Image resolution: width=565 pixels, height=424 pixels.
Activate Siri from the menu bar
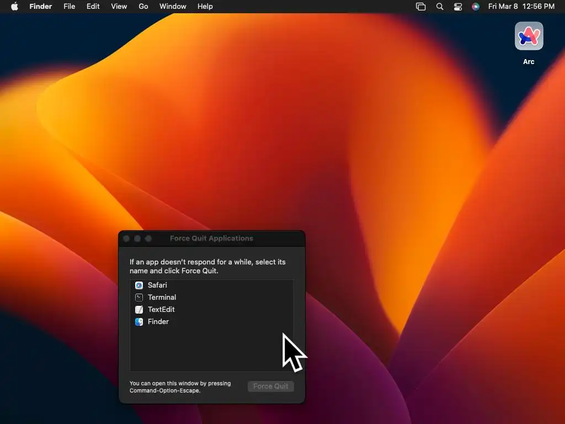pos(476,7)
